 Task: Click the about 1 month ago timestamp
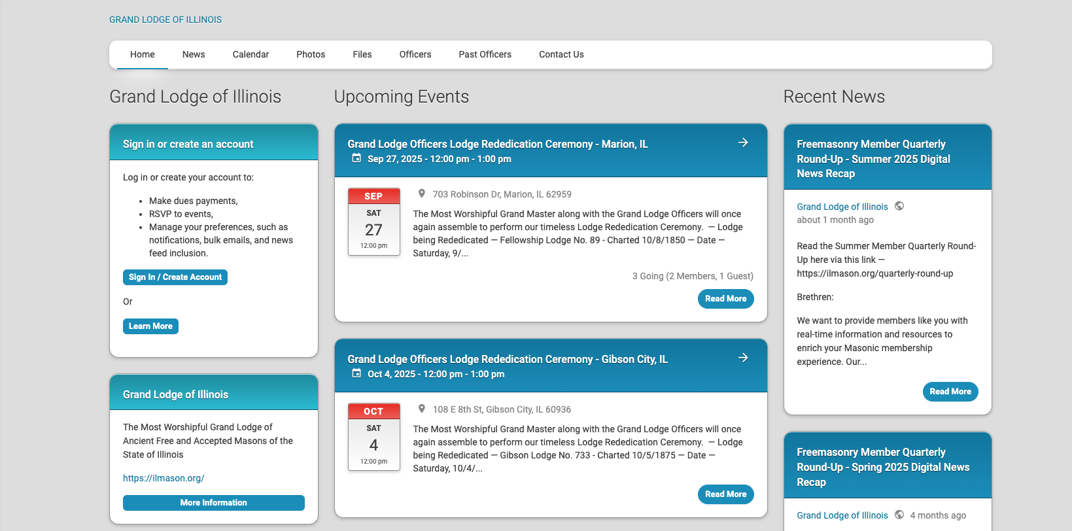tap(835, 220)
